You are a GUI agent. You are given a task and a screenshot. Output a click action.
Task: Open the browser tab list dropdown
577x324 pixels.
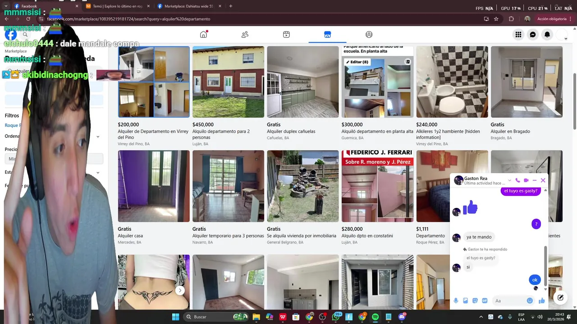coord(6,6)
